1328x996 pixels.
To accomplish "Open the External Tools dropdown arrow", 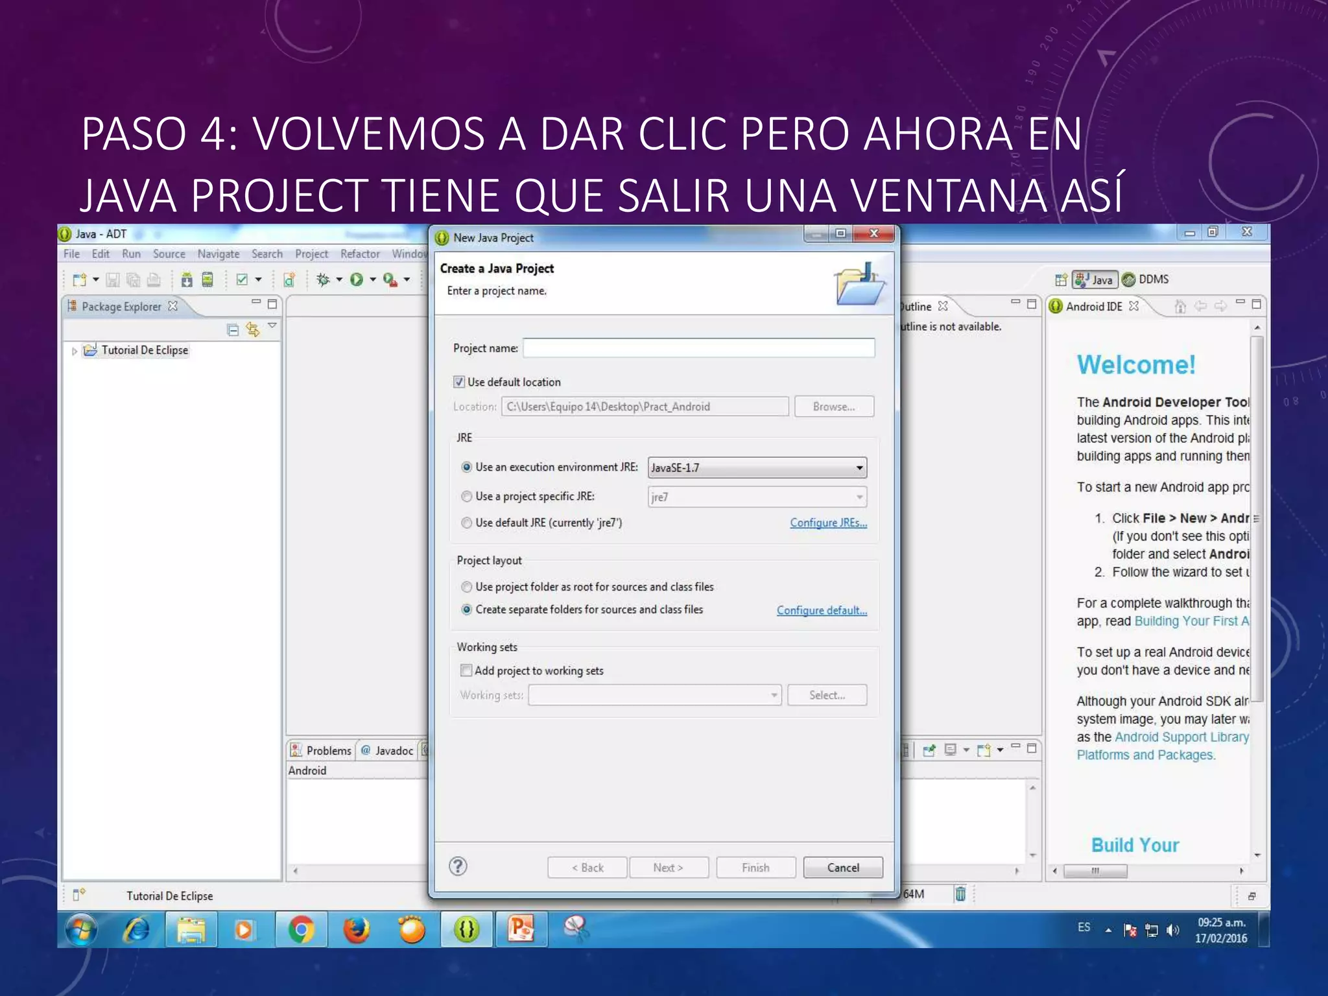I will pos(407,279).
